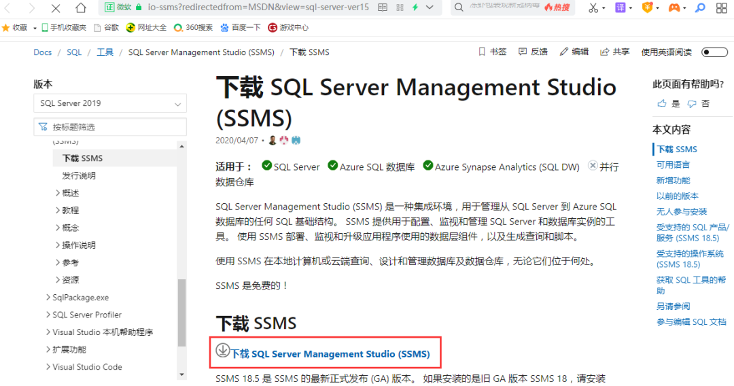Show the page QR code icon

point(400,7)
